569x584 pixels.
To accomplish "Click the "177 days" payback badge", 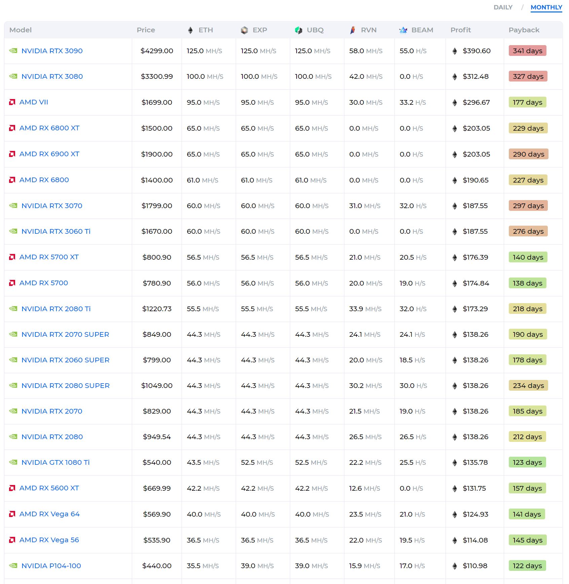I will click(528, 102).
